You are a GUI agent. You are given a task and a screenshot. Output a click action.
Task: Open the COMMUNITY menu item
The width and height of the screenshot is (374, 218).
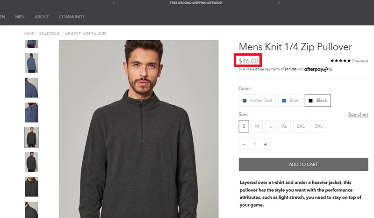[72, 17]
